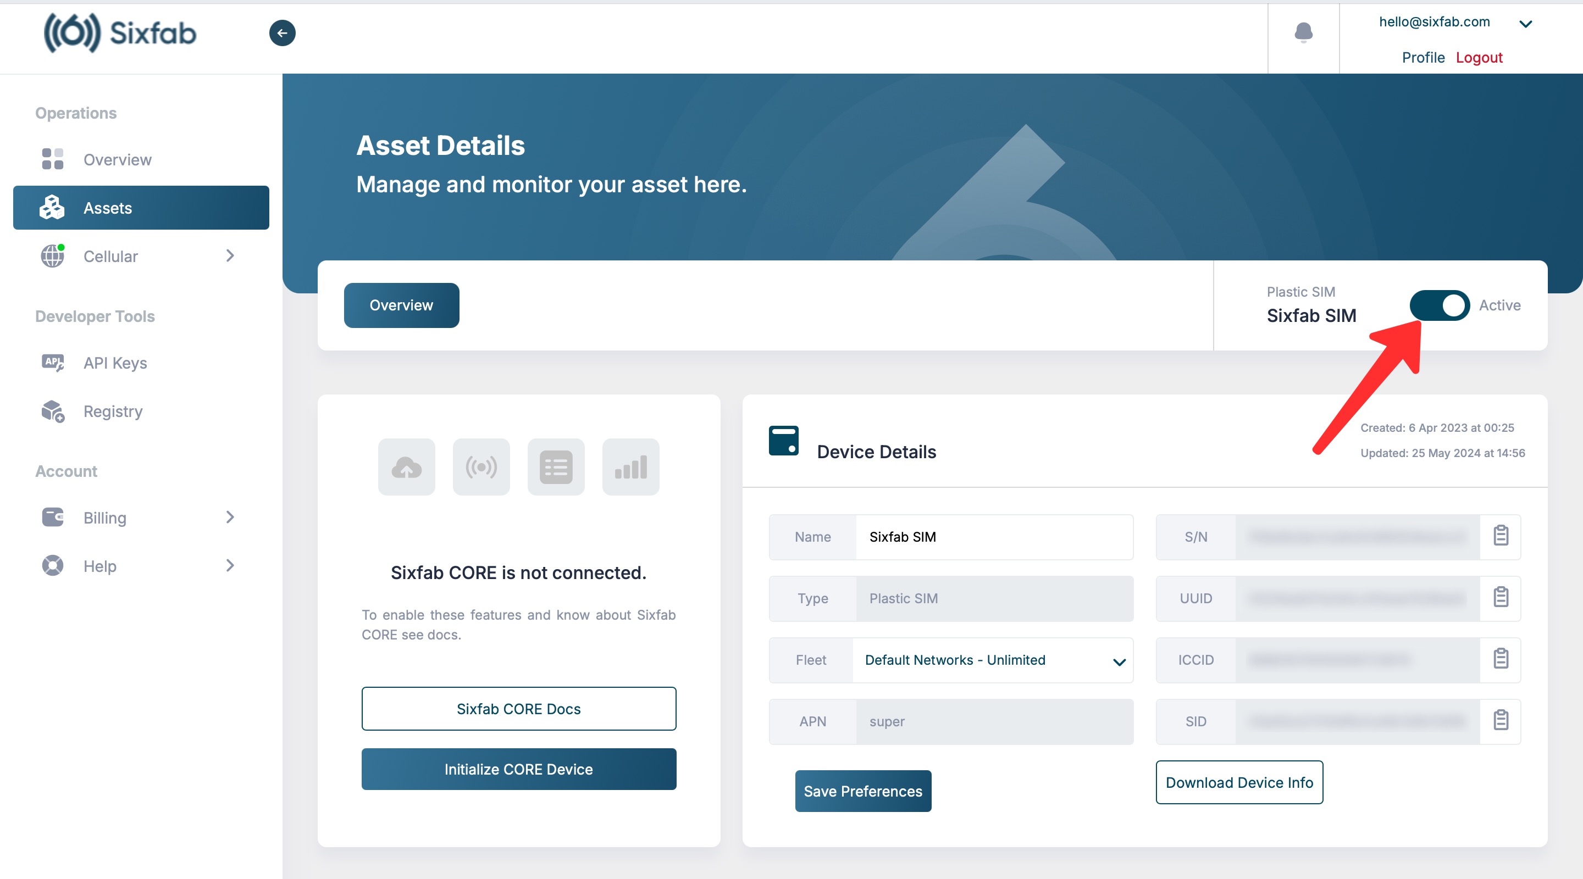1583x879 pixels.
Task: Open Sixfab CORE Docs
Action: pos(519,709)
